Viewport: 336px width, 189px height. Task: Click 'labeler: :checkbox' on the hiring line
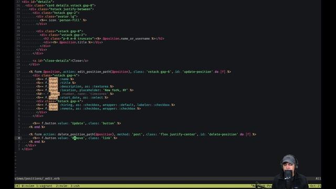coord(154,105)
